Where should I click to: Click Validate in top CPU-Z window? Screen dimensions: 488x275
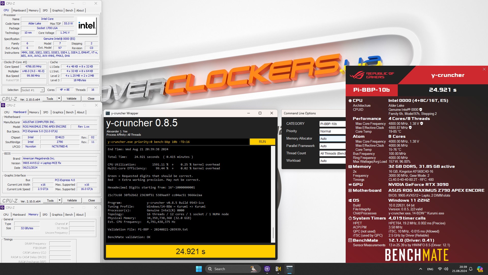click(x=71, y=99)
